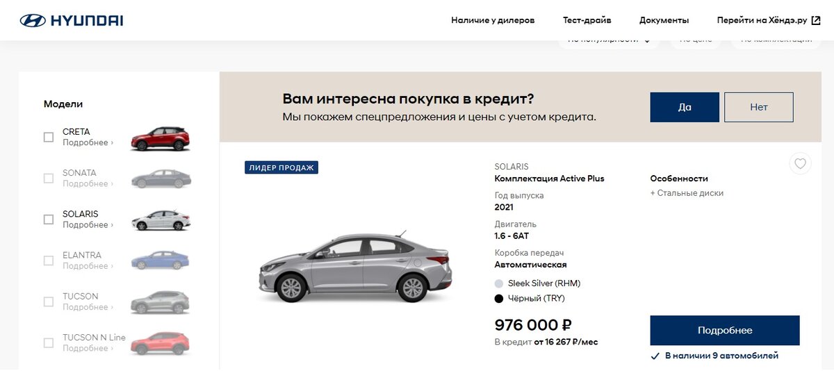Expand Подробнее under SOLARIS model
This screenshot has height=371, width=834.
pyautogui.click(x=88, y=225)
